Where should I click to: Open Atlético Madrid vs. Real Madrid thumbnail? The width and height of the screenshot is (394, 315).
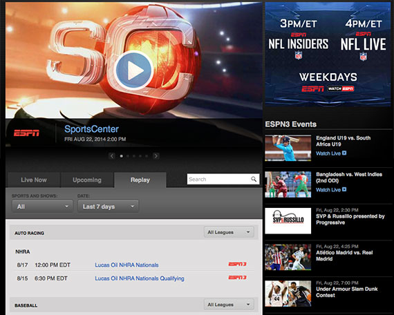[x=288, y=257]
